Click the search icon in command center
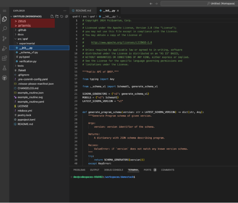Image resolution: width=238 pixels, height=203 pixels. (x=209, y=3)
